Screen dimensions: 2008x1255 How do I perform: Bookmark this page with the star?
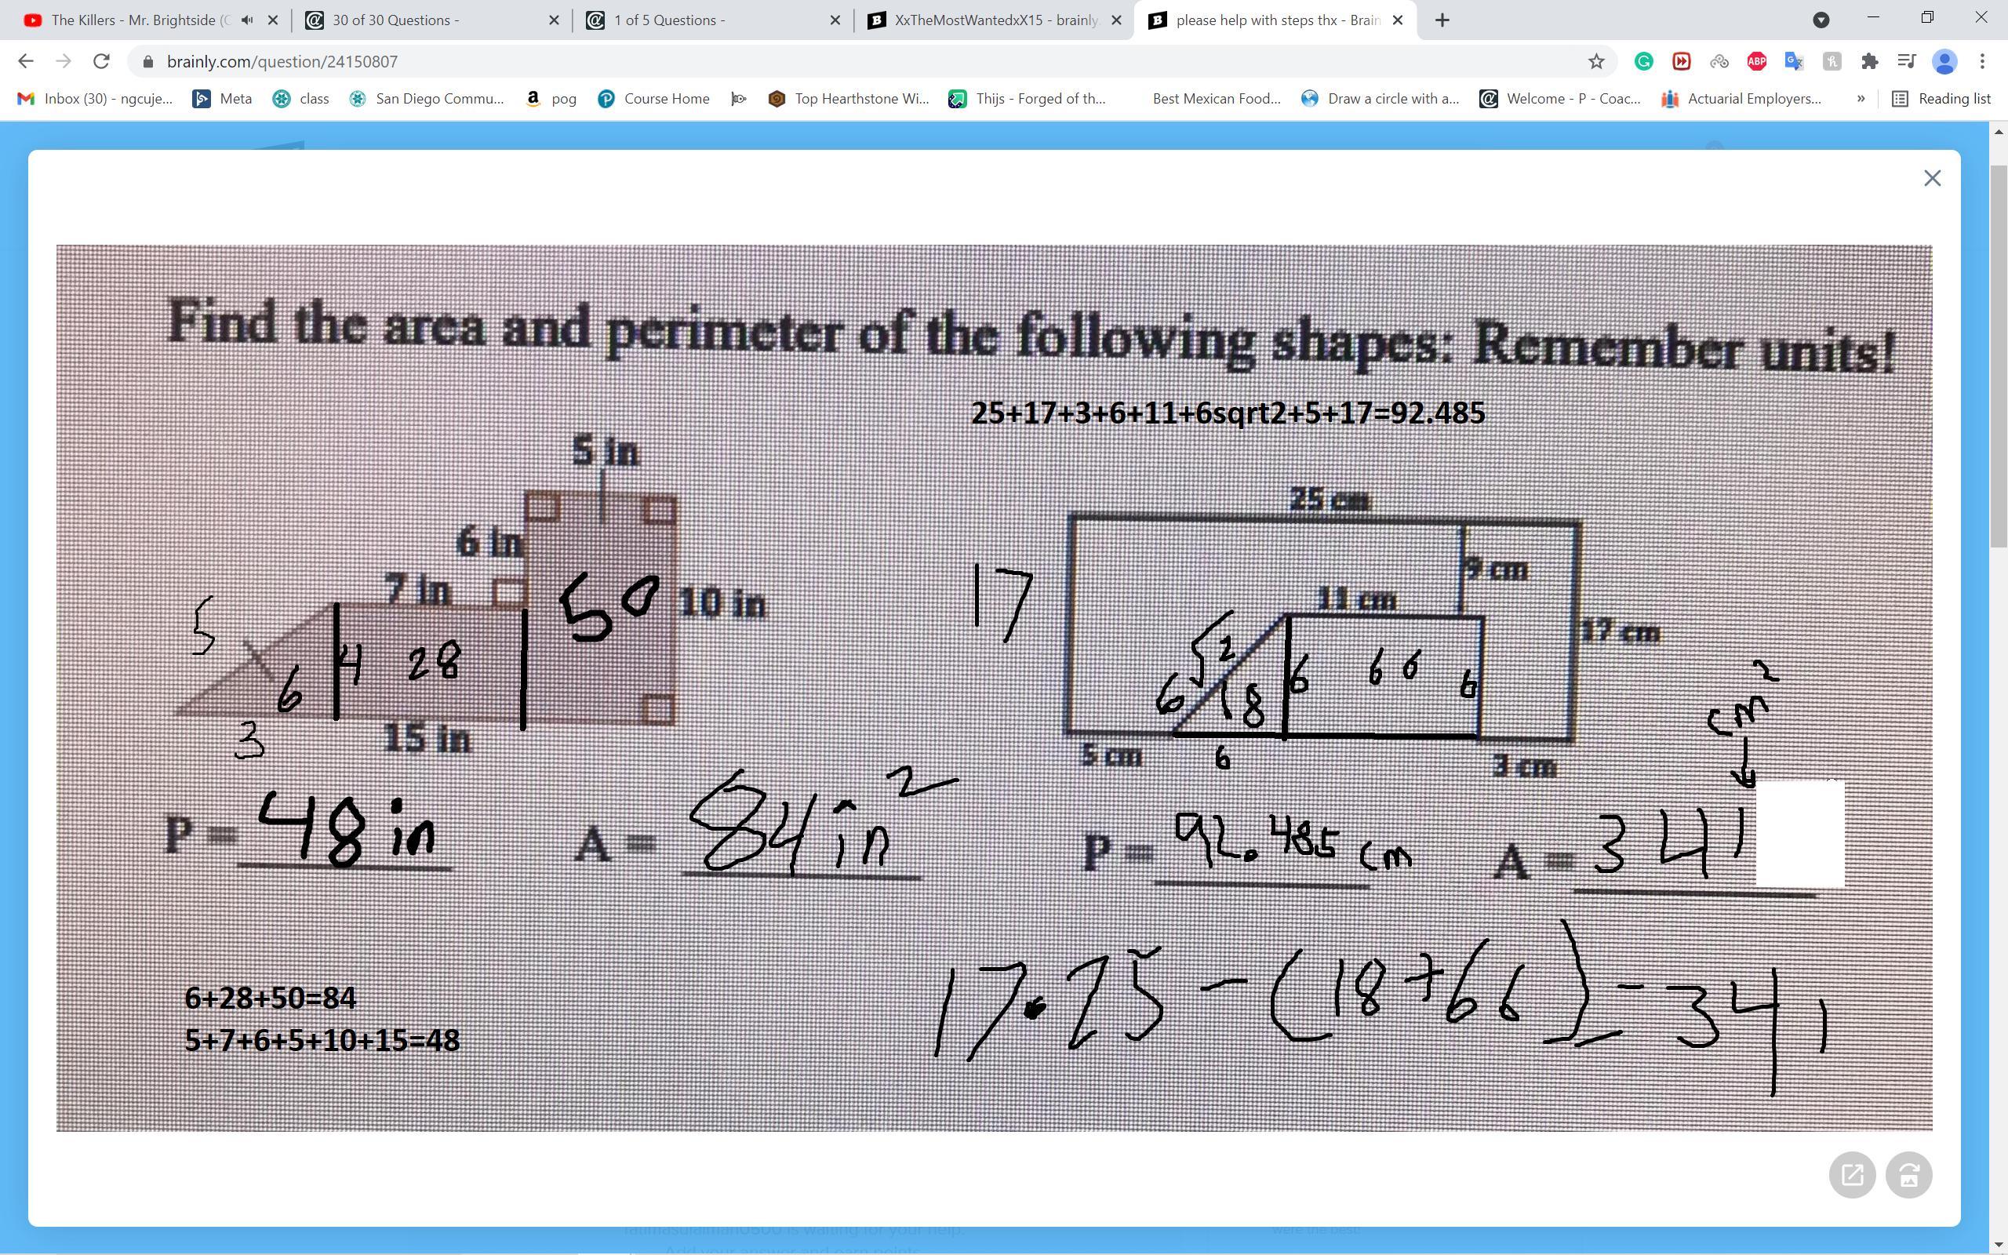[1596, 61]
